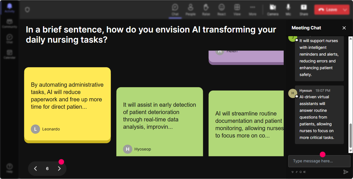Open the Activity section in the sidebar
The image size is (353, 179).
point(10,8)
